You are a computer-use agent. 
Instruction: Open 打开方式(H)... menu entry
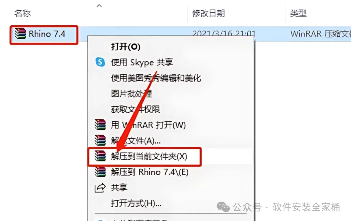coord(136,203)
